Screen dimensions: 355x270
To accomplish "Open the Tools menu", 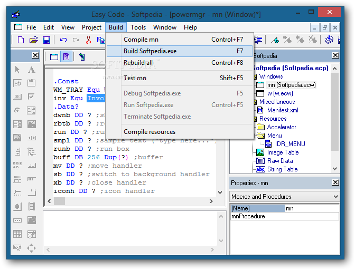I will pos(138,27).
